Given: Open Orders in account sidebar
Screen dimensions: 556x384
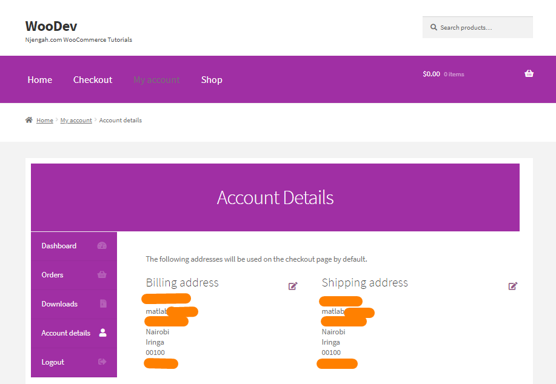Looking at the screenshot, I should click(x=74, y=275).
